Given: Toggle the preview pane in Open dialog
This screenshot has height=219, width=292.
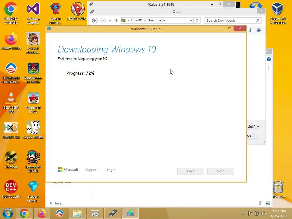Looking at the screenshot, I should point(249,30).
